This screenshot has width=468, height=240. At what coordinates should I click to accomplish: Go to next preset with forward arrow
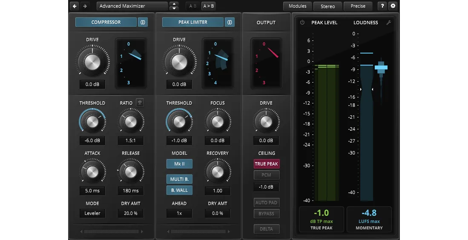[85, 6]
